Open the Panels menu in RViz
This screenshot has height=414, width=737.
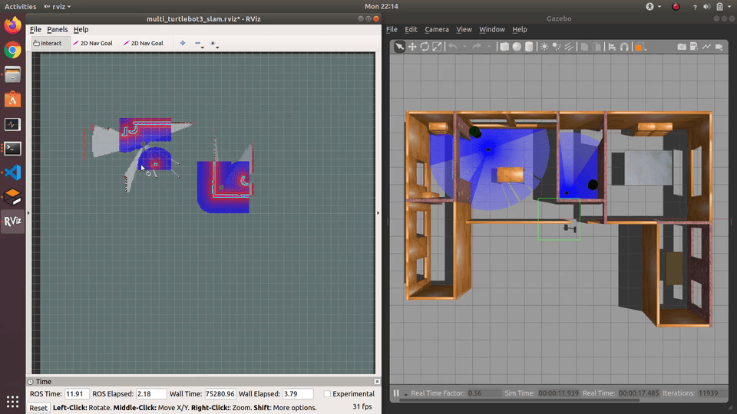pyautogui.click(x=57, y=29)
